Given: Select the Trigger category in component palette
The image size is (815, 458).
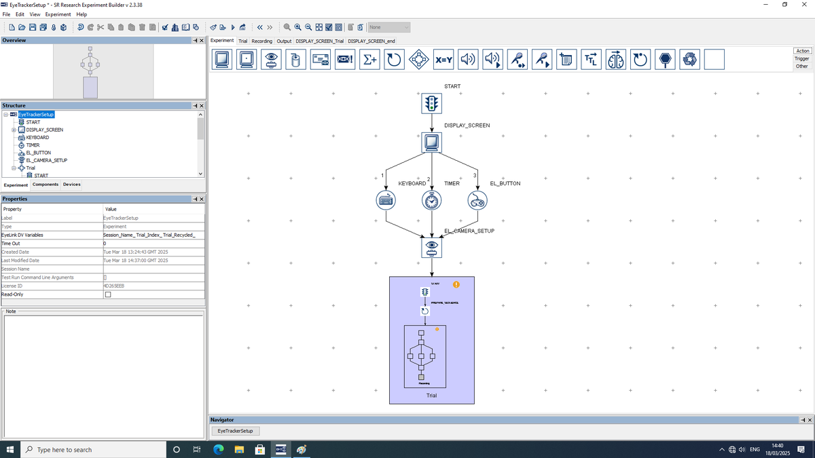Looking at the screenshot, I should 802,58.
